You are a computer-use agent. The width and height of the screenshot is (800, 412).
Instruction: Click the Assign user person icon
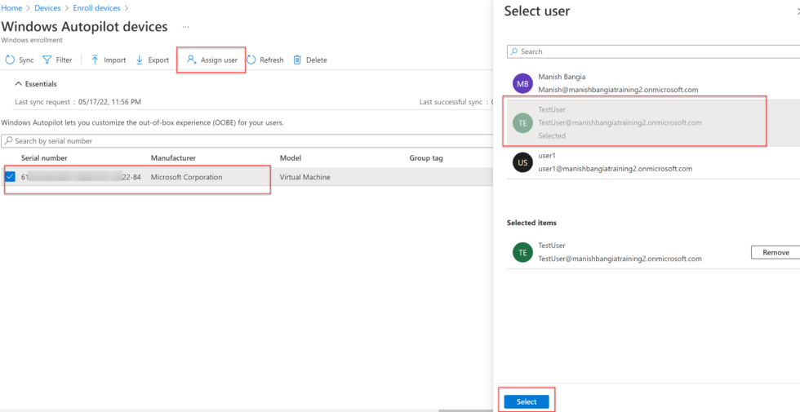[x=191, y=60]
